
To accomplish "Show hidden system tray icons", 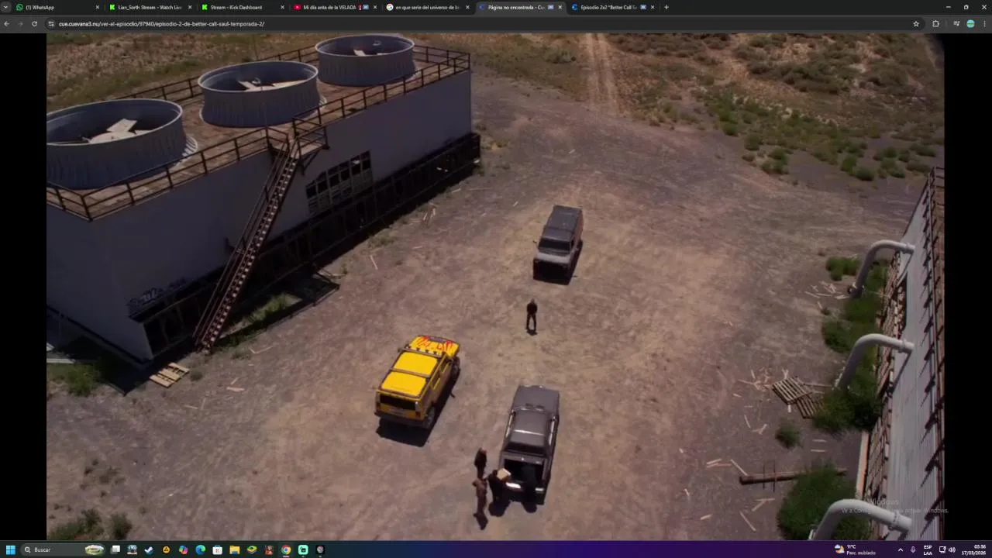I will coord(900,549).
